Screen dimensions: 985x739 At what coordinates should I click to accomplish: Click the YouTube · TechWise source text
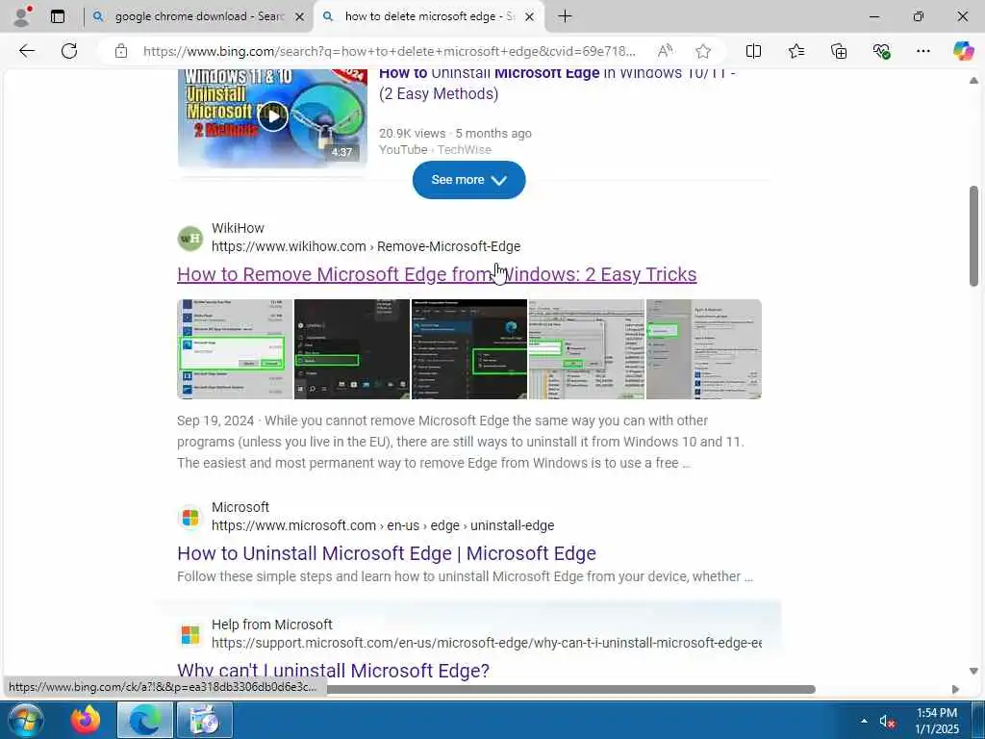point(435,149)
